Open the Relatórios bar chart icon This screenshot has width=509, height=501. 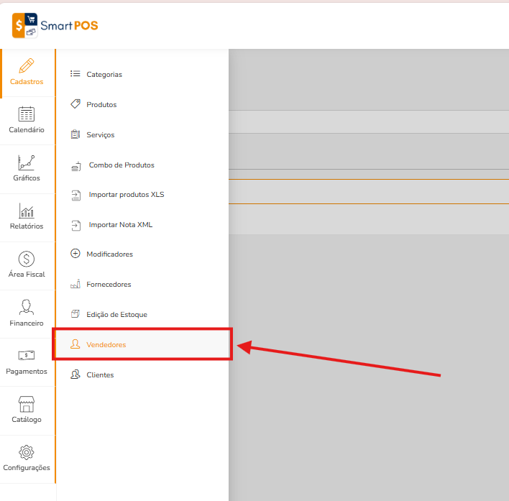tap(27, 211)
